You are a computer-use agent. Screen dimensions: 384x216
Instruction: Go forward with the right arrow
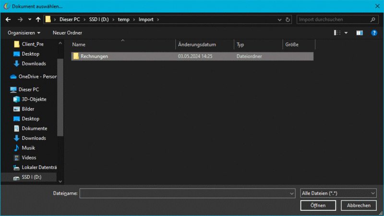tap(20, 20)
